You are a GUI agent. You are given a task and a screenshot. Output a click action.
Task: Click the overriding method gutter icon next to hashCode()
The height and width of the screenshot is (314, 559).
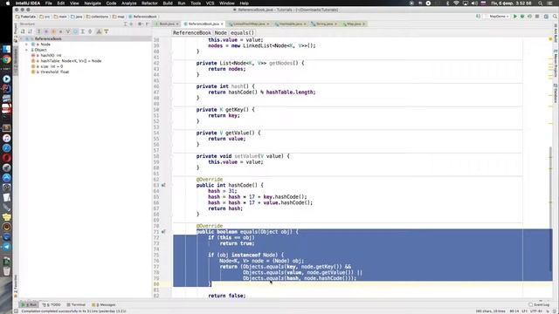click(x=163, y=185)
